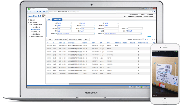Image resolution: width=182 pixels, height=105 pixels.
Task: Click the browser home icon
Action: [37, 12]
